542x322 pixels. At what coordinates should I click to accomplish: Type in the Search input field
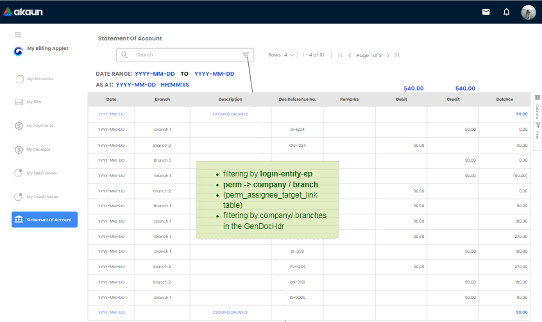(x=186, y=55)
